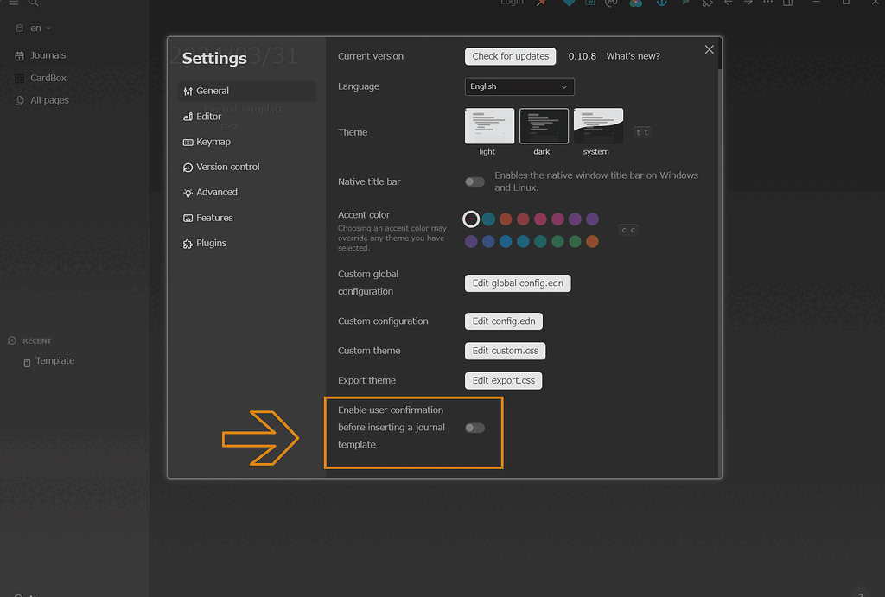Toggle the left sidebar with the hamburger icon

coord(13,3)
